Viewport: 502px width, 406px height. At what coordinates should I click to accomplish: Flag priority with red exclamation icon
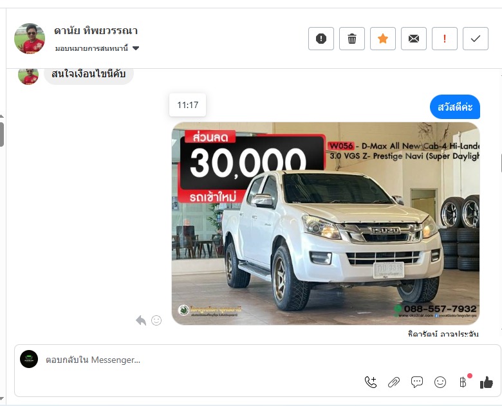point(444,39)
